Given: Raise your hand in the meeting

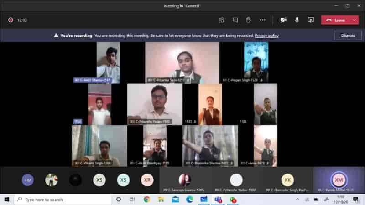Looking at the screenshot, I should (x=249, y=20).
